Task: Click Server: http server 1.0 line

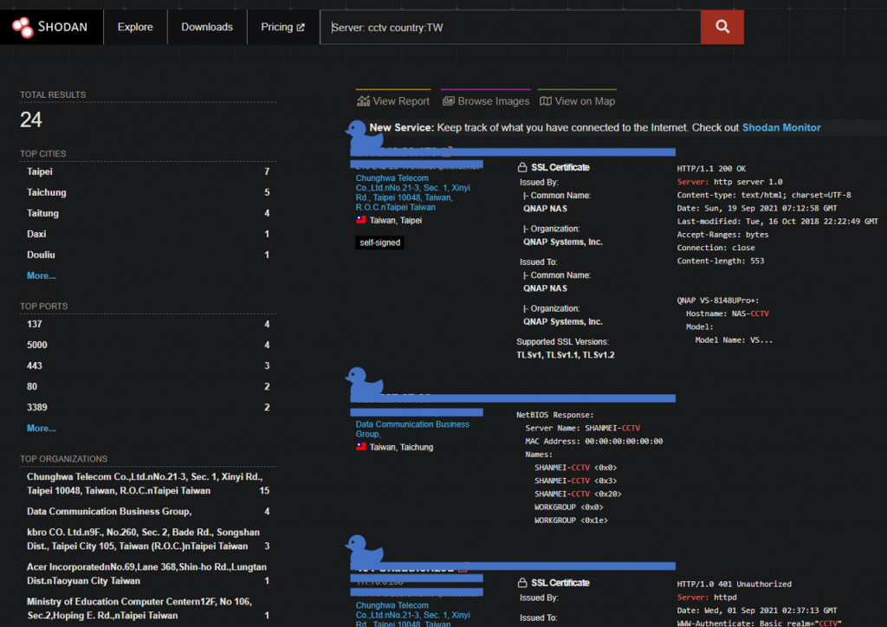Action: pyautogui.click(x=729, y=182)
